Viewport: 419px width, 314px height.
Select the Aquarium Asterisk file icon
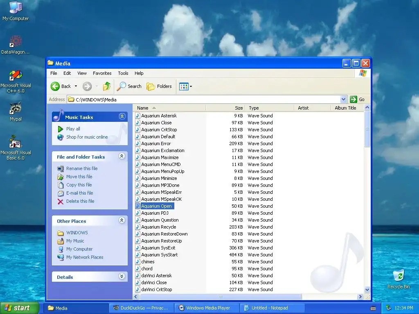tap(137, 116)
